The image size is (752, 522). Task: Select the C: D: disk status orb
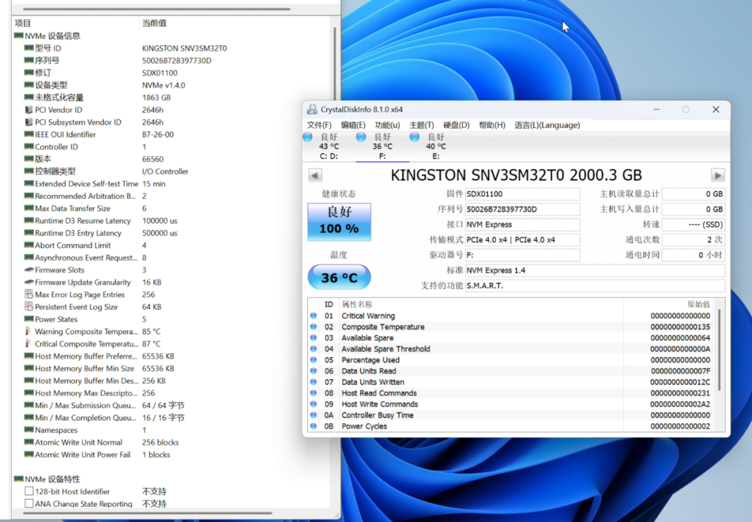308,137
